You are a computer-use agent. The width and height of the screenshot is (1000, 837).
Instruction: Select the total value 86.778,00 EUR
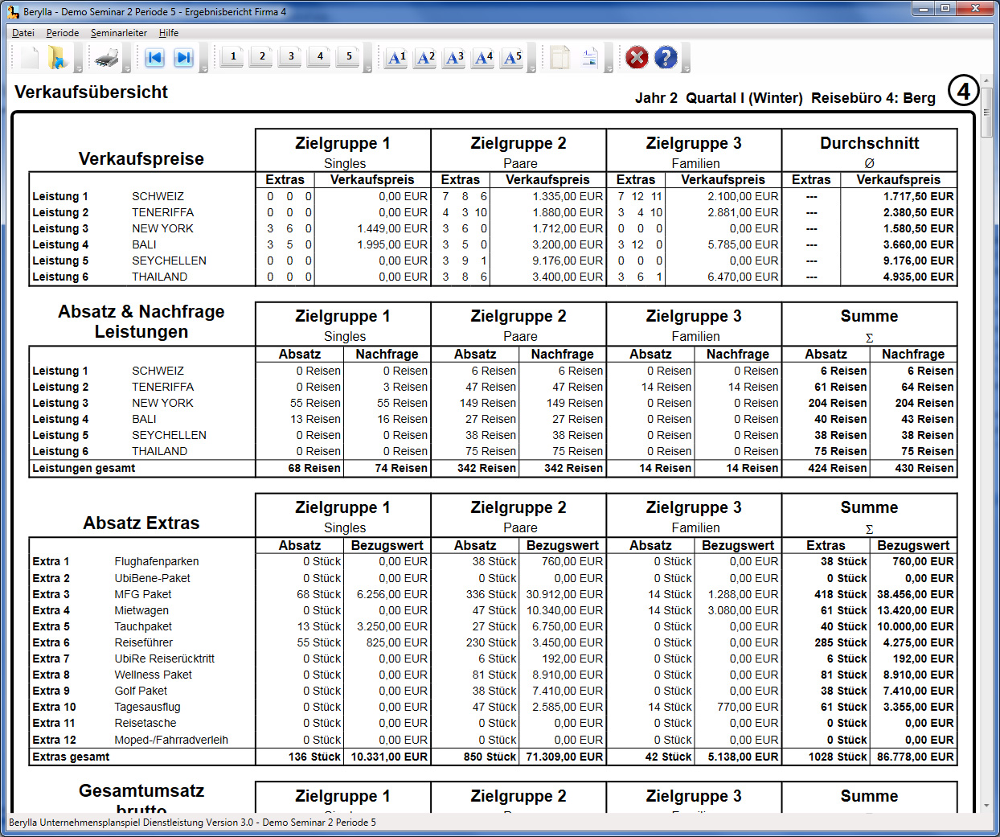(x=916, y=757)
